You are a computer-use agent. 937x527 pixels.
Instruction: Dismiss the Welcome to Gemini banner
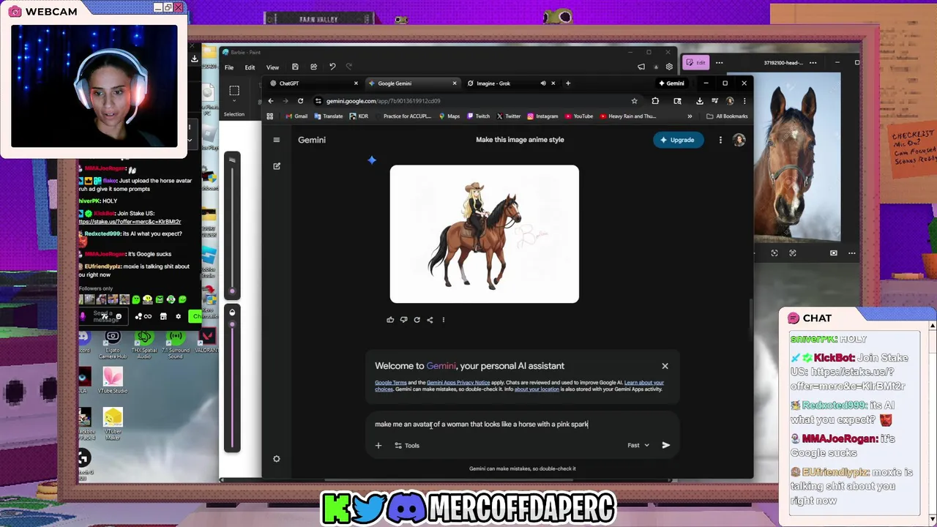(x=665, y=366)
